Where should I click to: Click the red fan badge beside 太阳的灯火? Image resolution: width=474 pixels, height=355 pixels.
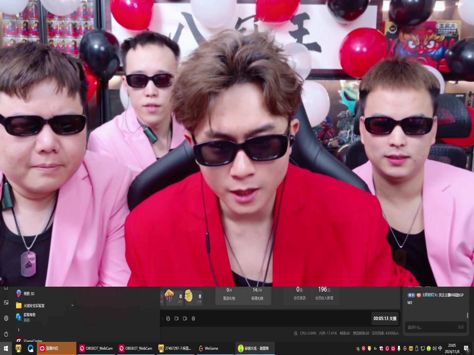419,295
